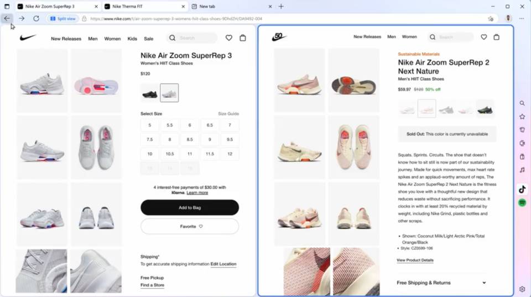Select the white colorway swatch for SuperRep 3
The height and width of the screenshot is (297, 531).
[169, 93]
